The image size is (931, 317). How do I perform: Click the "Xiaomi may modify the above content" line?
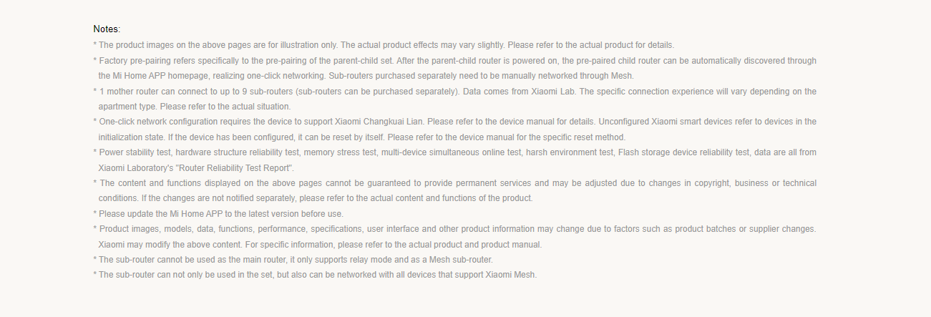(x=320, y=245)
